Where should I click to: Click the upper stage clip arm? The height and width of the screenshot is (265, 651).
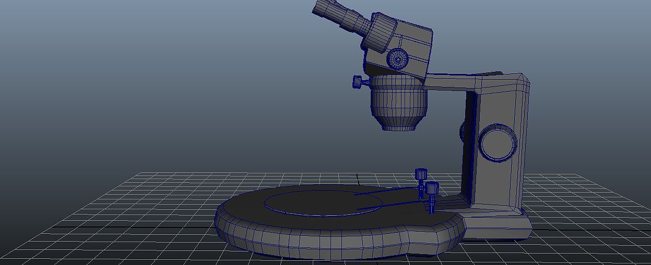pyautogui.click(x=386, y=191)
